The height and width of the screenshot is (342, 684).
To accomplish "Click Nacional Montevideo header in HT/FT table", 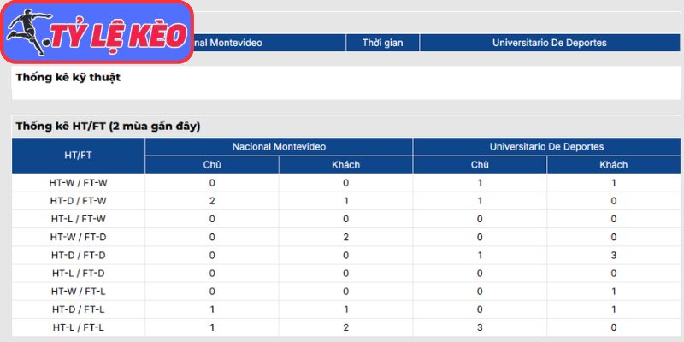I will pyautogui.click(x=279, y=146).
